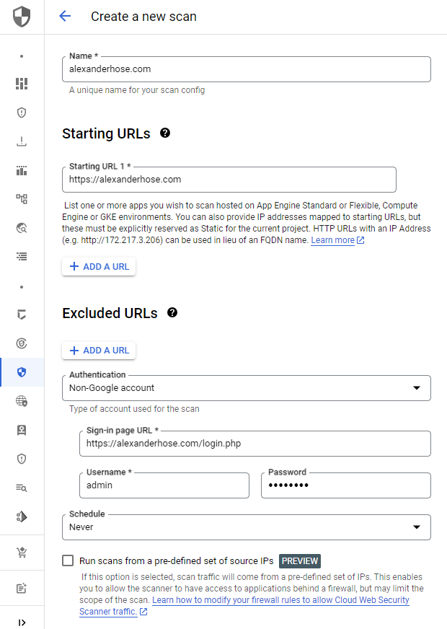Click the Security Command Center shield logo
This screenshot has width=447, height=629.
[21, 17]
